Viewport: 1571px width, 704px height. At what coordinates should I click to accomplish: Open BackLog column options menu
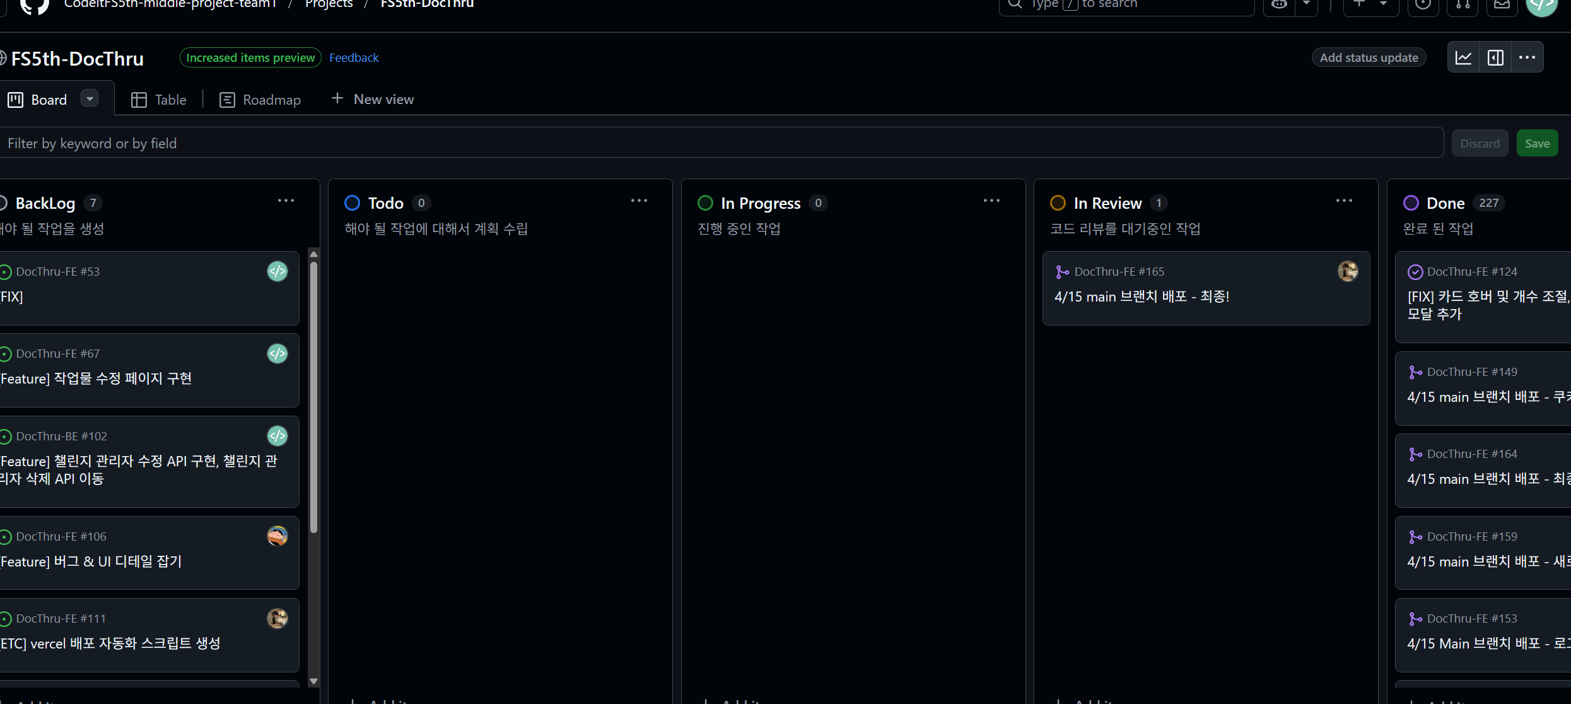tap(286, 201)
